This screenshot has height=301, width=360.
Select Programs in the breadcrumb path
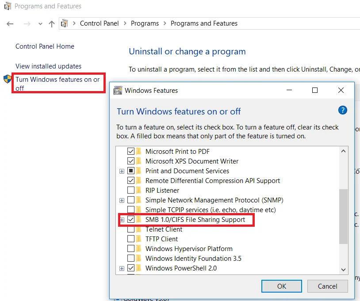[145, 23]
